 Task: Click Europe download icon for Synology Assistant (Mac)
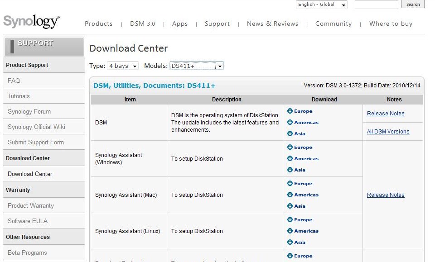[290, 183]
